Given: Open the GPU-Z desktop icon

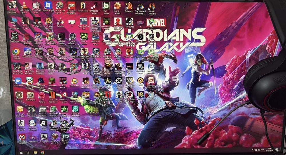Looking at the screenshot, I should [141, 53].
